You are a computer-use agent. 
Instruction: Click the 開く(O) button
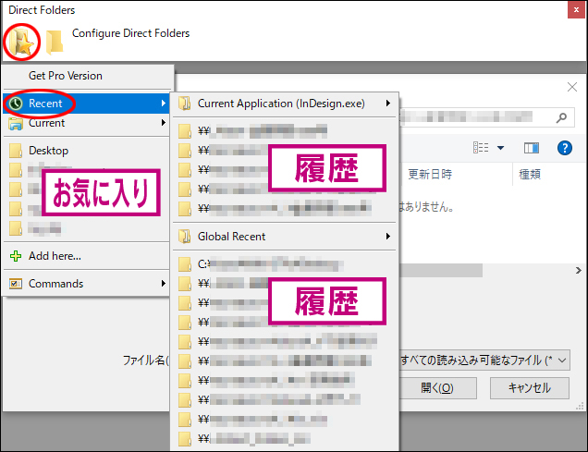point(437,388)
